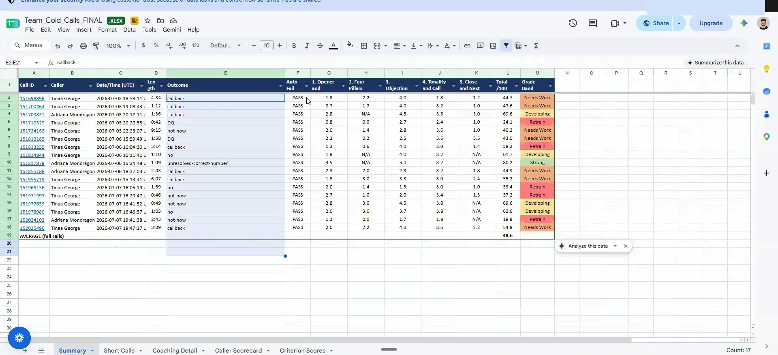The height and width of the screenshot is (355, 778).
Task: Open the fill color picker
Action: (350, 45)
